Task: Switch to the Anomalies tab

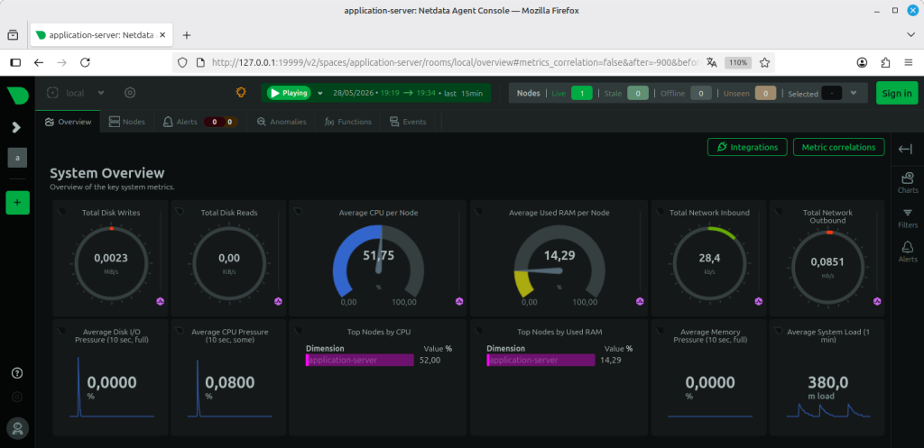Action: coord(282,122)
